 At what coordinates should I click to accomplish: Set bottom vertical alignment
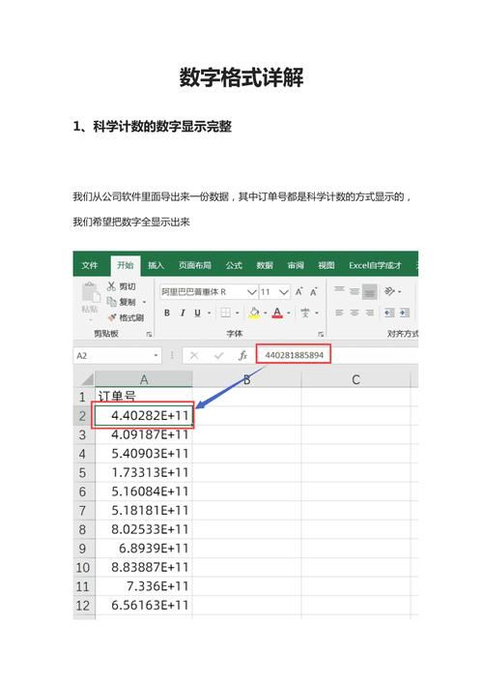click(x=370, y=291)
